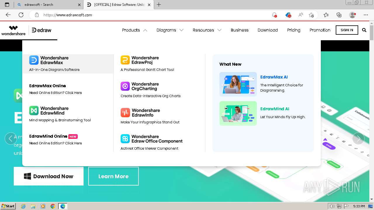
Task: Click the EdrawProj yellow product icon
Action: tap(125, 60)
